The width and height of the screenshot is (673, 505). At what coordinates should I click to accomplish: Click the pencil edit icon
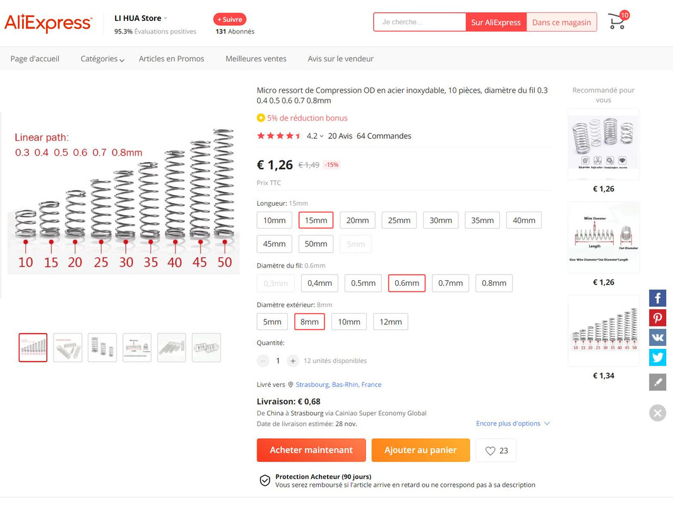[657, 382]
